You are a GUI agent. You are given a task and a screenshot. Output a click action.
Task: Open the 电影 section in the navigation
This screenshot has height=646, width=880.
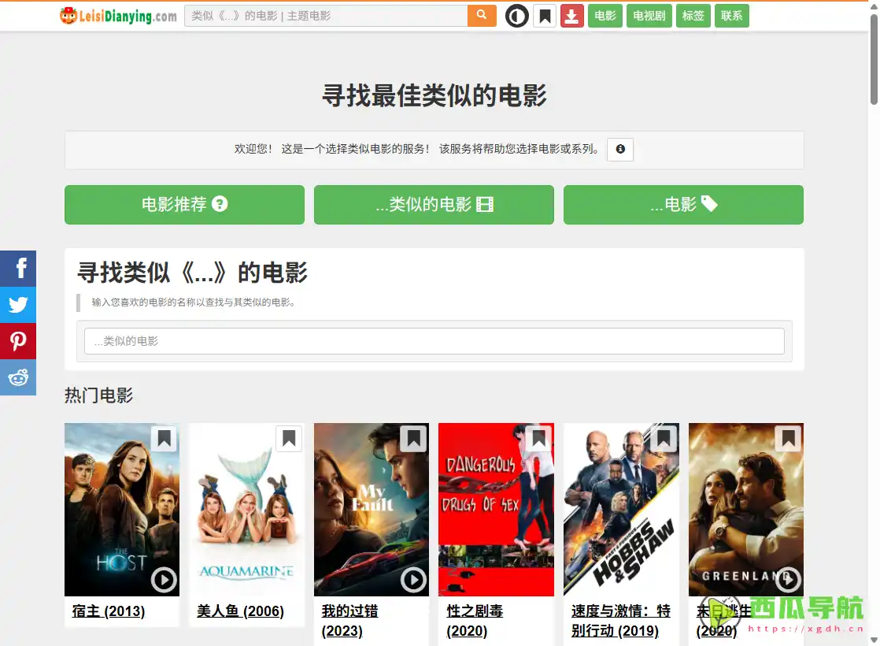tap(605, 15)
